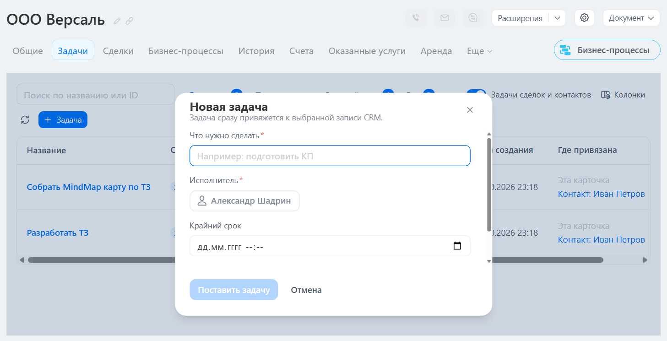667x341 pixels.
Task: Expand the Еще tab menu
Action: point(479,51)
